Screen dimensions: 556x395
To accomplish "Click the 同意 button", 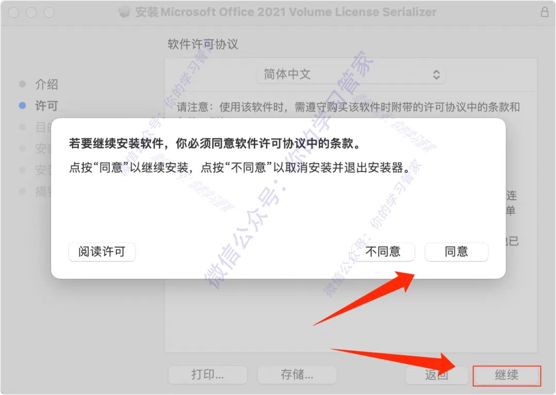I will [456, 252].
